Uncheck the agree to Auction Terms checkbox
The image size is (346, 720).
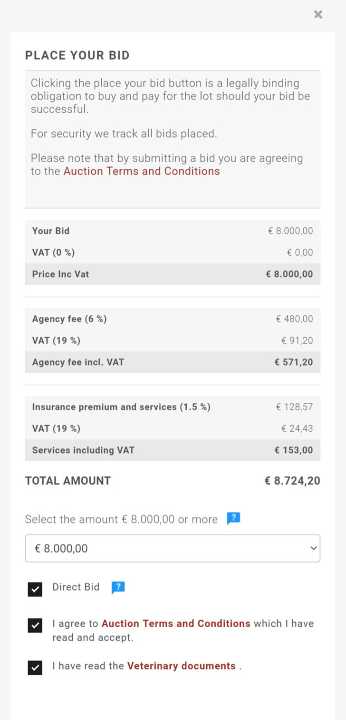point(35,625)
